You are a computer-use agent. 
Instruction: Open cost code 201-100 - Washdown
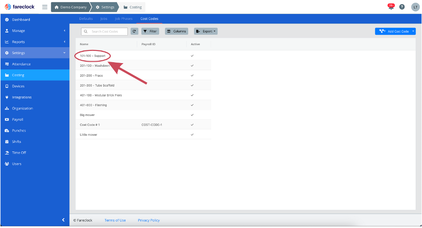[x=95, y=65]
